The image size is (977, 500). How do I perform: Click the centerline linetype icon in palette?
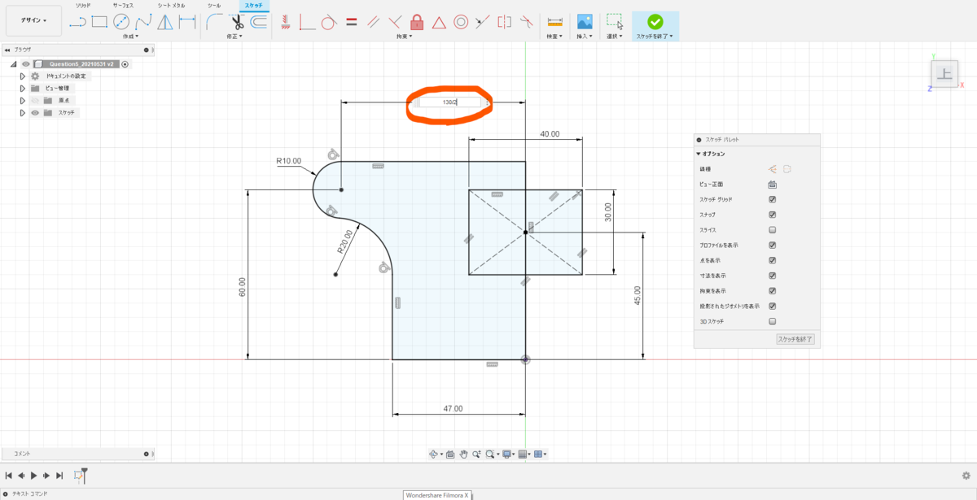click(x=787, y=169)
